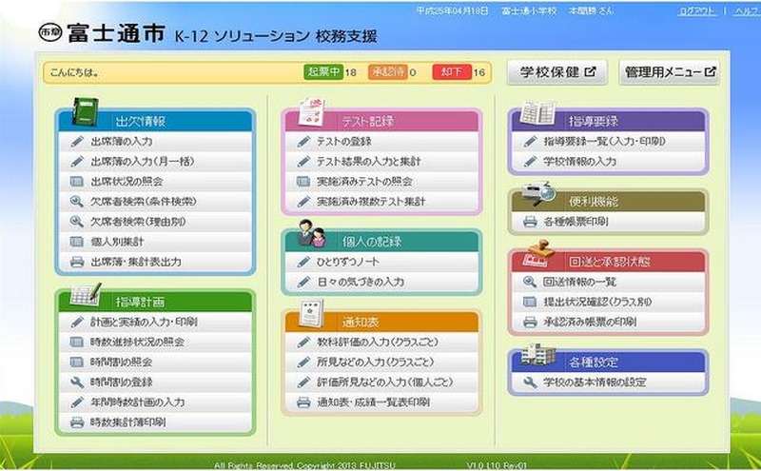Open 通知表・成績一覧表印刷 menu item
This screenshot has height=471, width=761.
coord(372,402)
